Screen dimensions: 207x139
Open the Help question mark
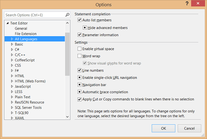pos(187,4)
